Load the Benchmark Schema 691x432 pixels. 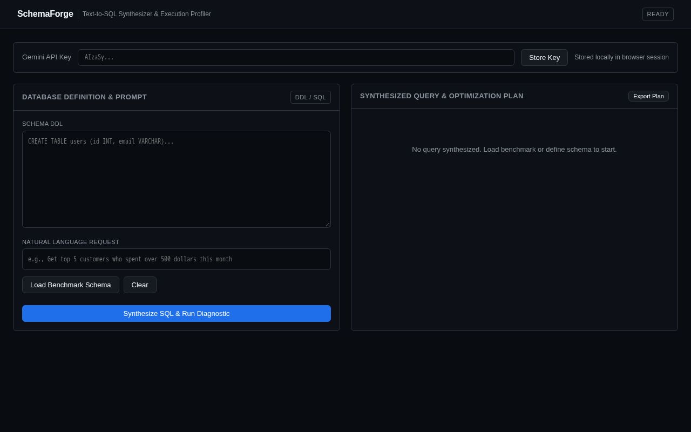pos(71,285)
